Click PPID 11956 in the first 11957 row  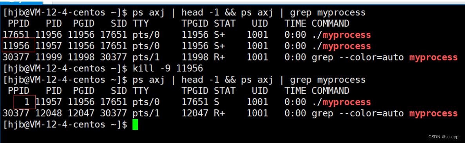16,46
